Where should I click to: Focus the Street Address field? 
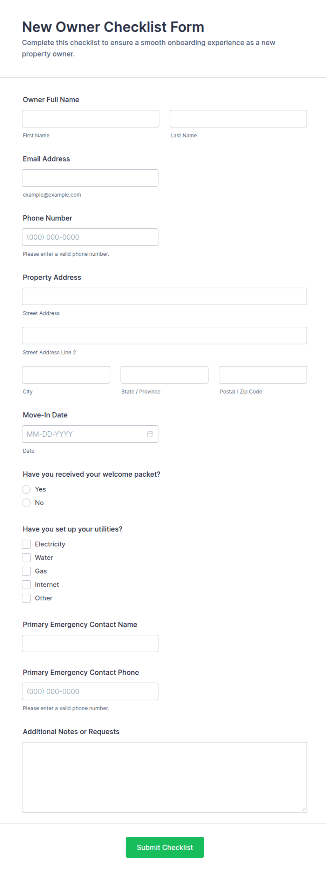tap(164, 296)
